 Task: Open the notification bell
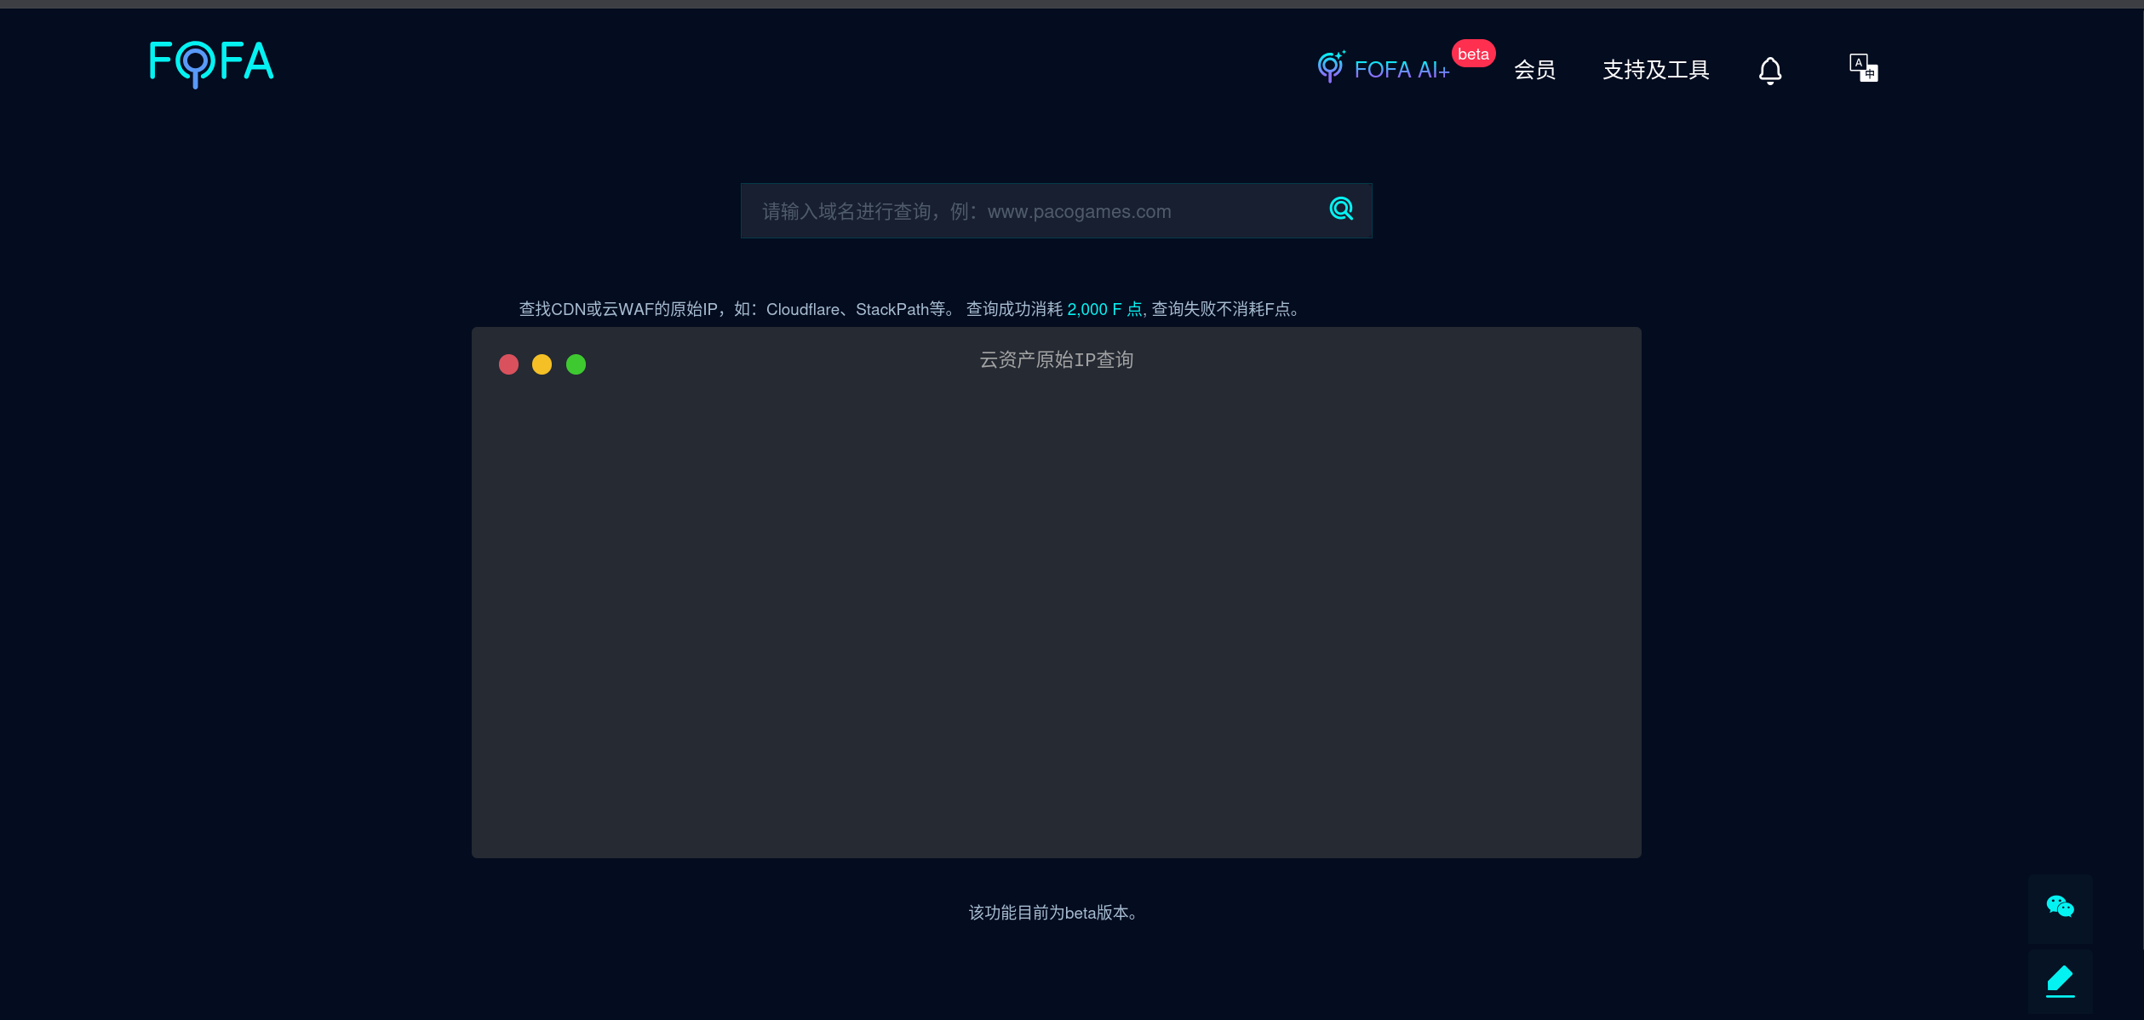click(1769, 70)
